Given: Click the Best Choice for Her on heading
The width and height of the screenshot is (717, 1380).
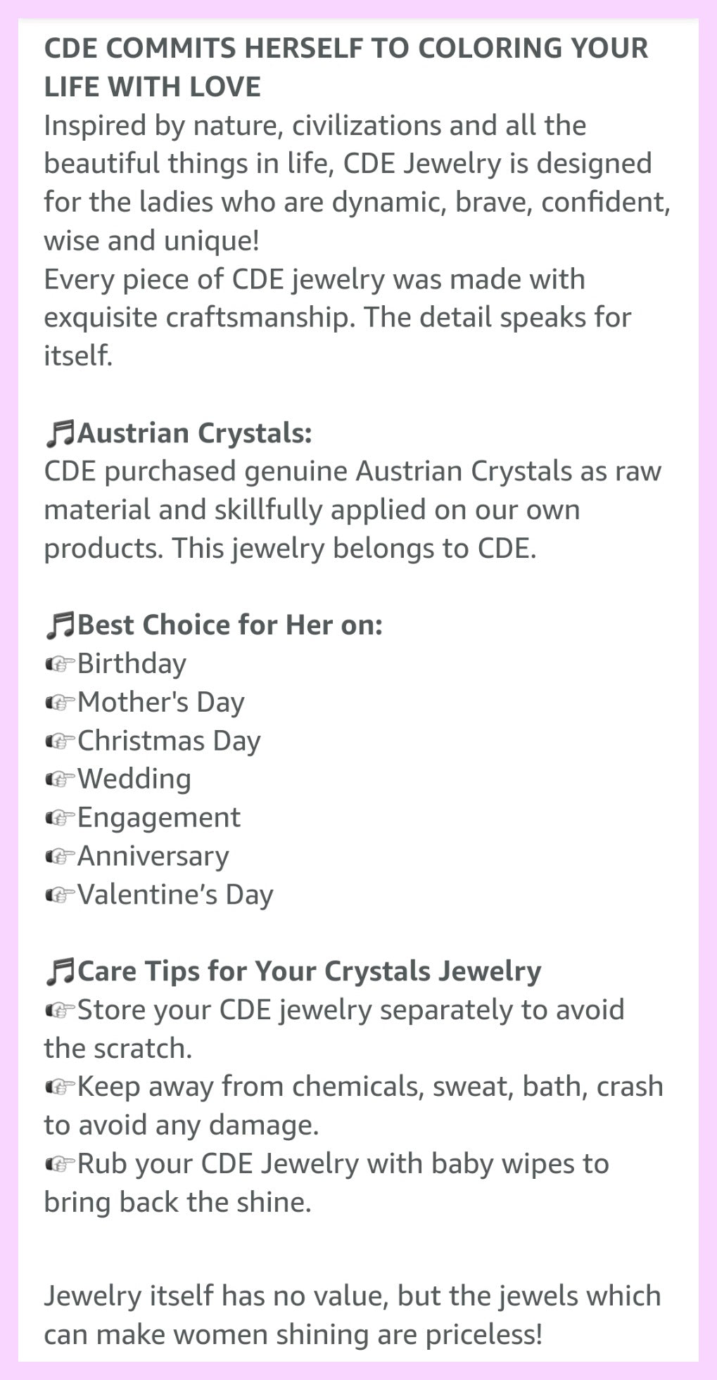Looking at the screenshot, I should coord(229,625).
